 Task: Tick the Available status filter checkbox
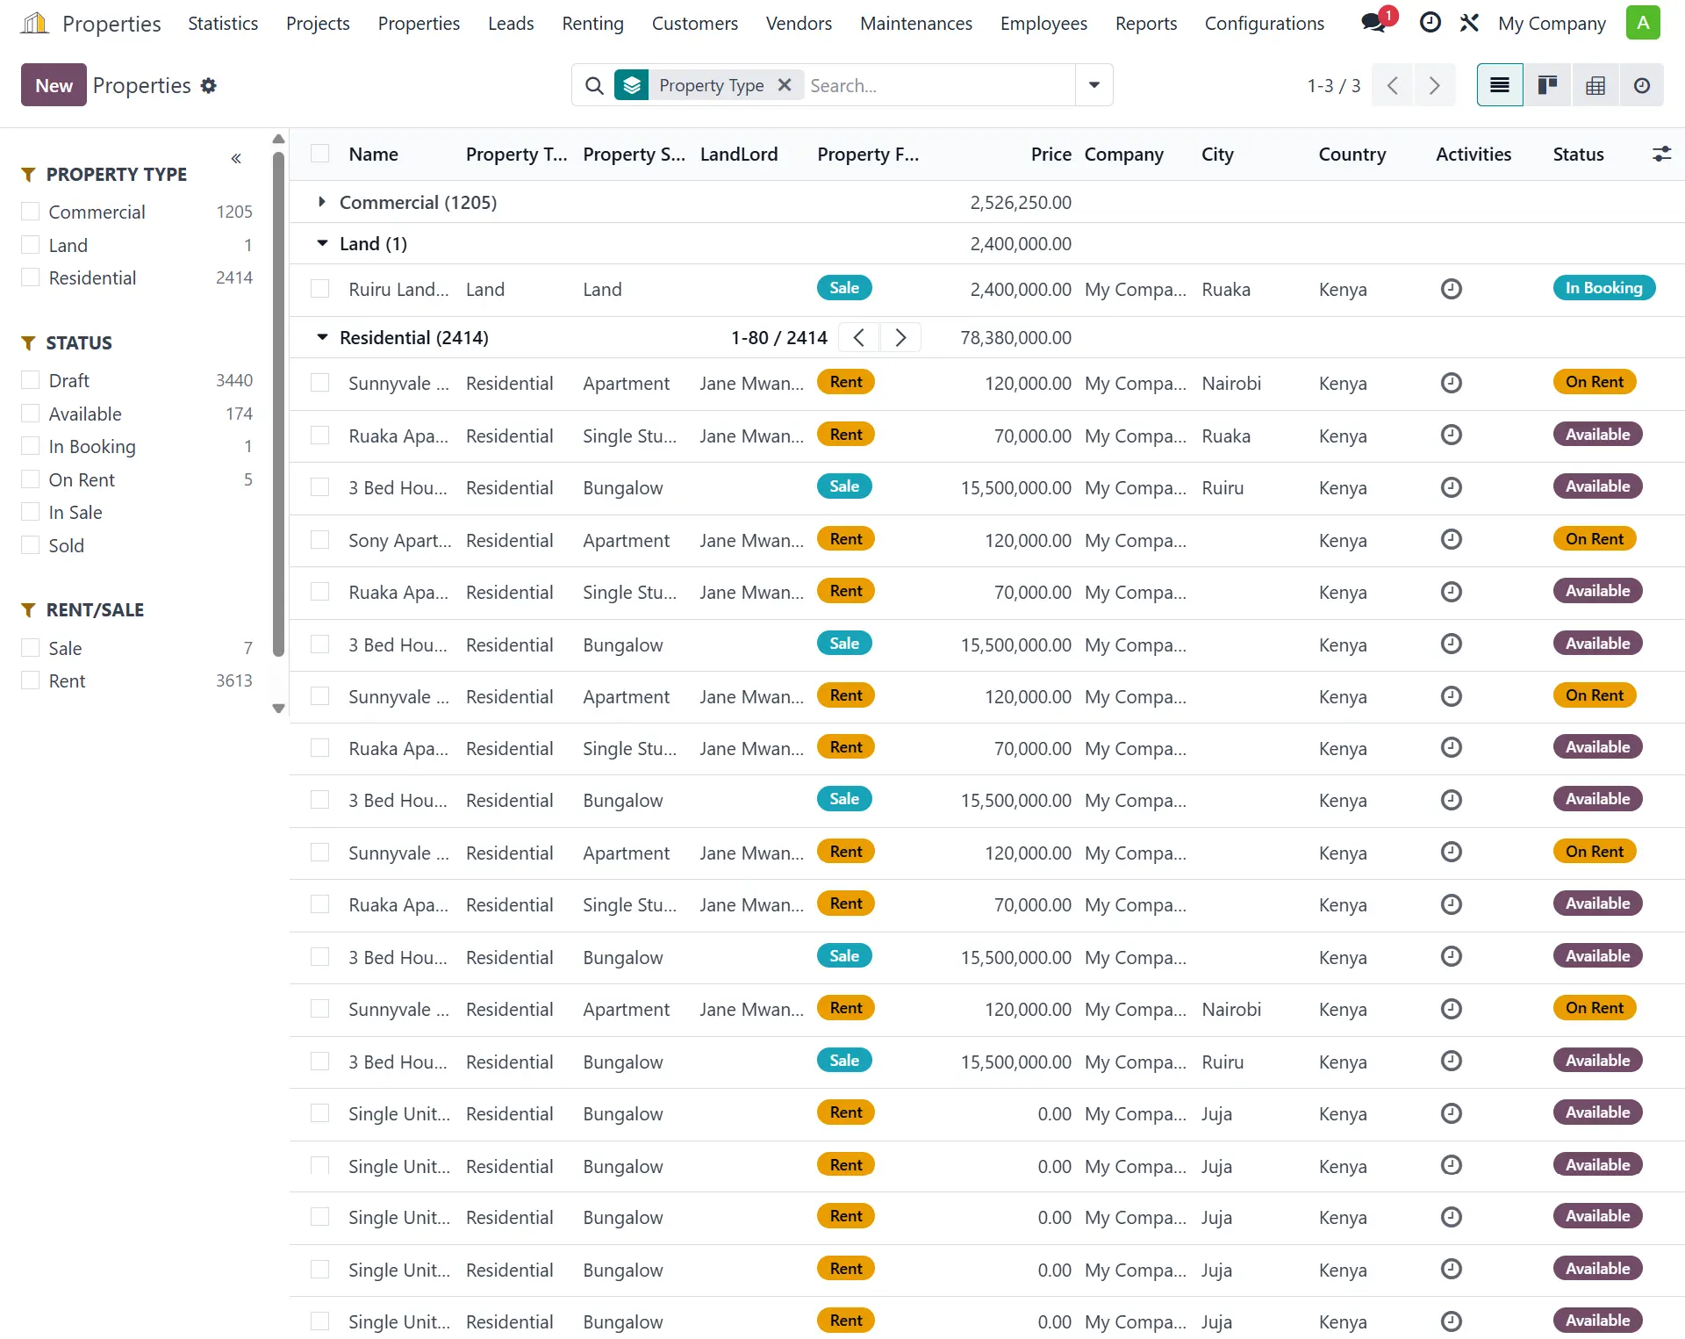tap(31, 414)
